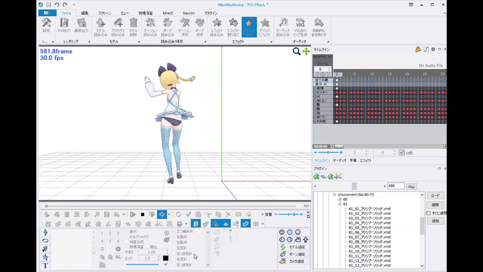The height and width of the screenshot is (272, 483).
Task: Click the Play triangle in the playback toolbar
Action: click(133, 215)
